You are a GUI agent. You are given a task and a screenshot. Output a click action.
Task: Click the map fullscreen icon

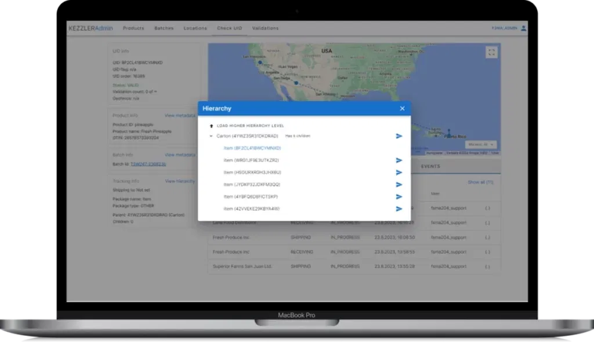click(x=491, y=53)
